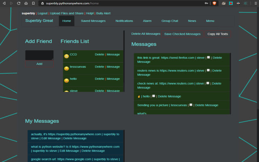
Task: Open the saved passwords key icon
Action: [206, 3]
